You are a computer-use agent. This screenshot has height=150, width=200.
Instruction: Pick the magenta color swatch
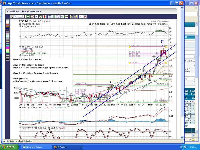click(x=8, y=48)
